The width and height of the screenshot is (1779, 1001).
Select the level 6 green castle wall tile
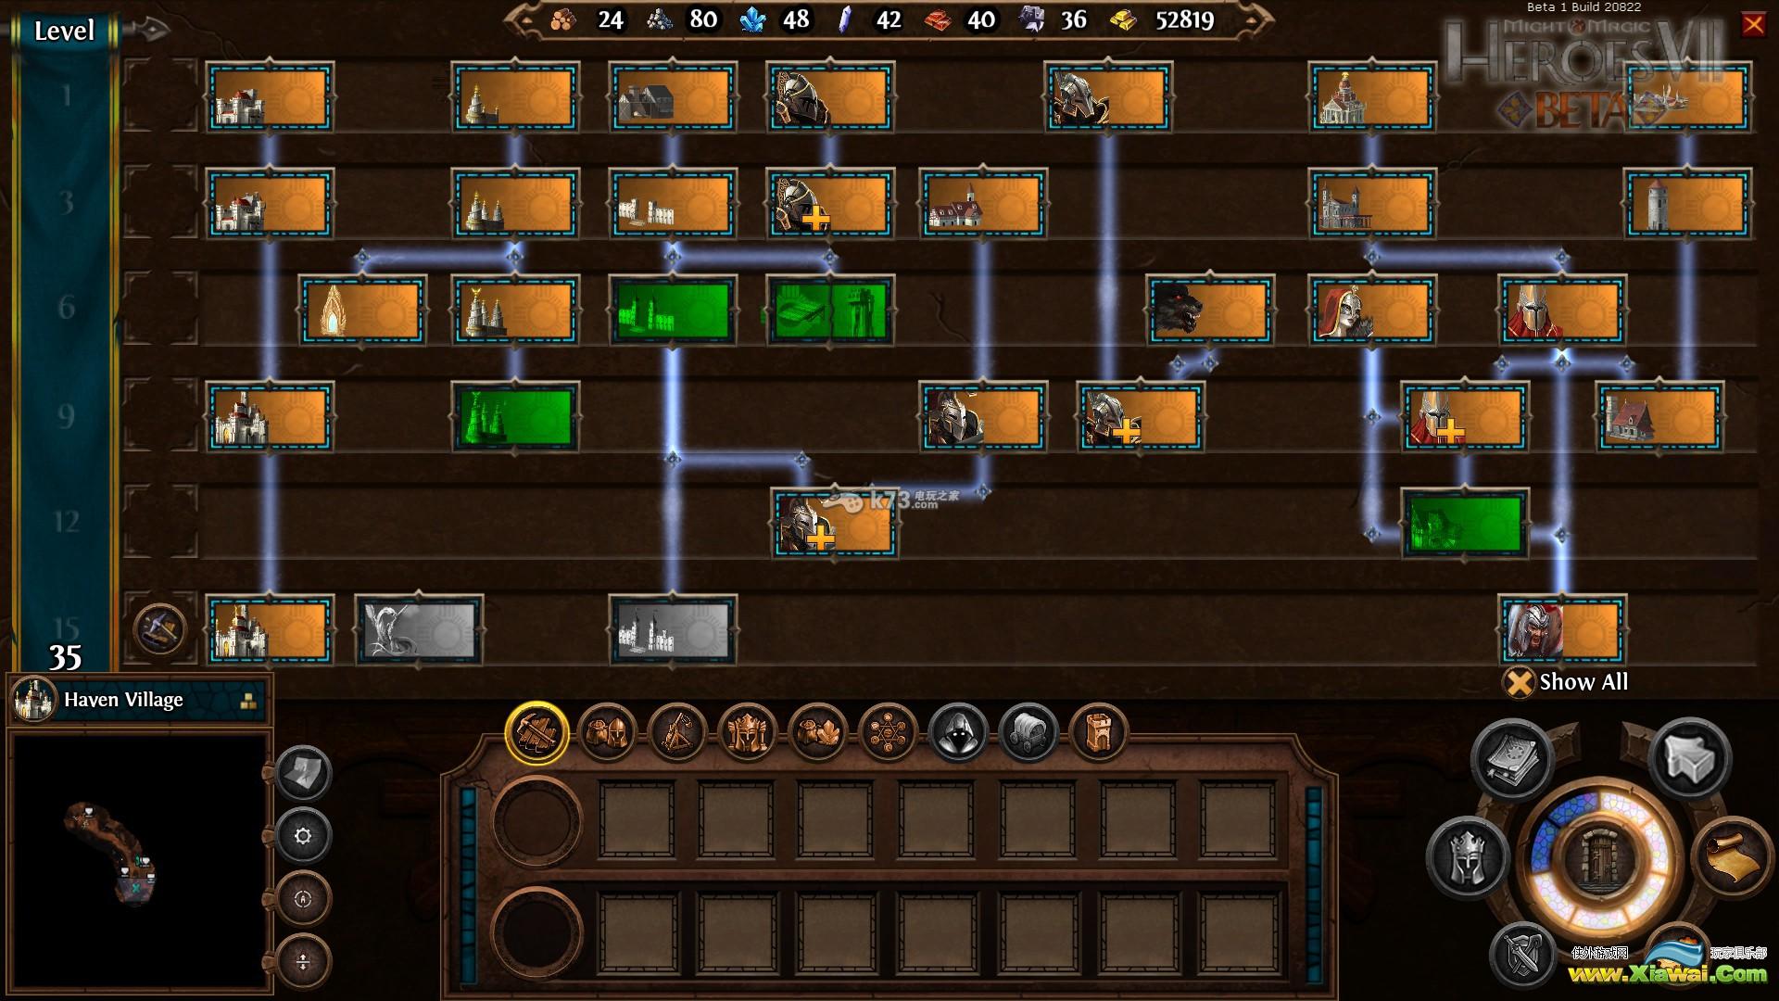(673, 310)
